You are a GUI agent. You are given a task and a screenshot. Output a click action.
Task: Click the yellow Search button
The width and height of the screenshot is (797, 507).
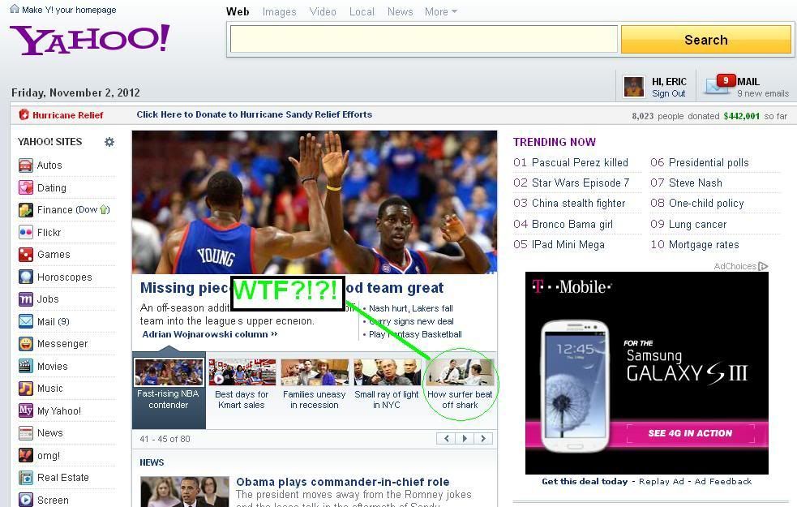706,40
